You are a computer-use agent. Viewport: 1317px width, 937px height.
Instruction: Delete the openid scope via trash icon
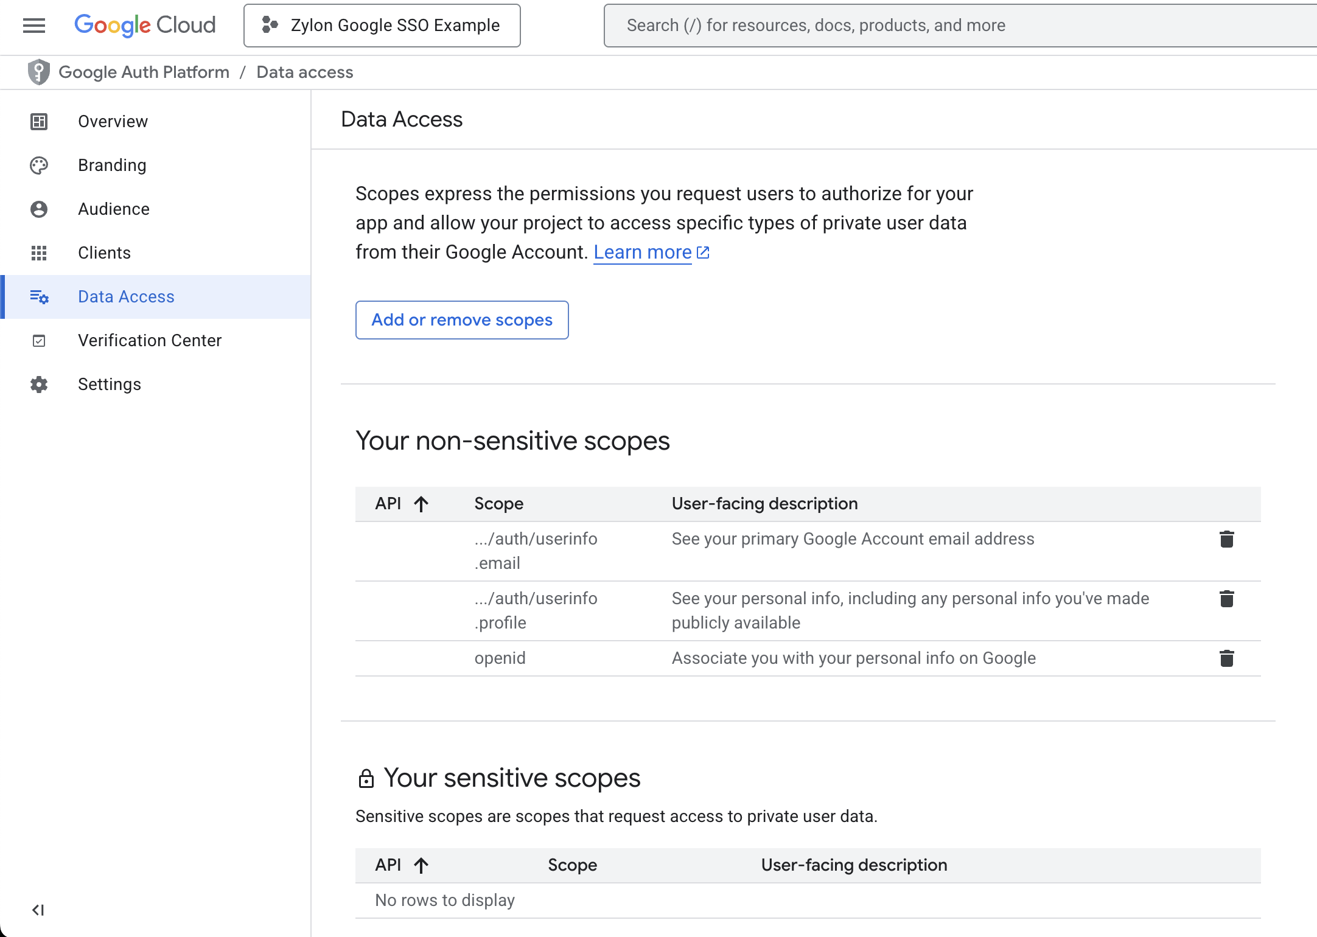pyautogui.click(x=1227, y=658)
